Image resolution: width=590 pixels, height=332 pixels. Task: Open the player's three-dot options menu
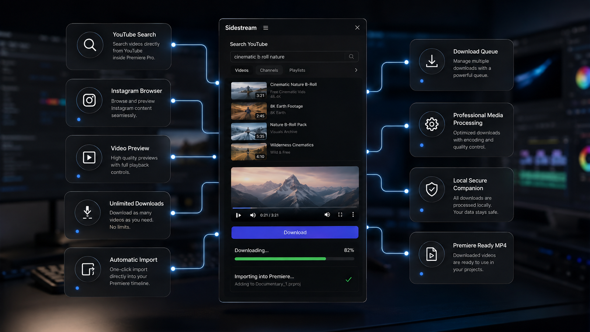click(x=353, y=215)
